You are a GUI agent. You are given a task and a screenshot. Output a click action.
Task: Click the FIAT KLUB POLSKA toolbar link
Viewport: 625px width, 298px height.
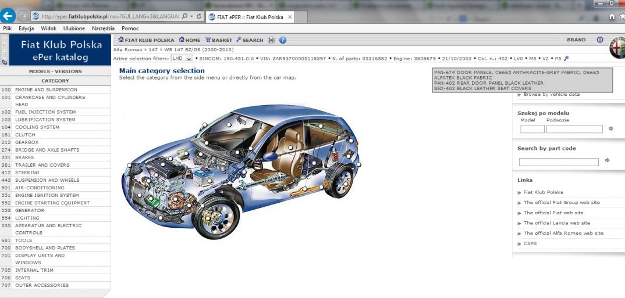tap(146, 40)
